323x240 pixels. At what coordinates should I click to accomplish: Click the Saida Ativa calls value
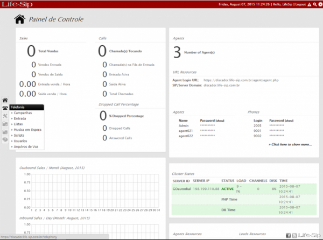[104, 84]
